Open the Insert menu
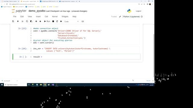The height and width of the screenshot is (108, 193). point(38,16)
